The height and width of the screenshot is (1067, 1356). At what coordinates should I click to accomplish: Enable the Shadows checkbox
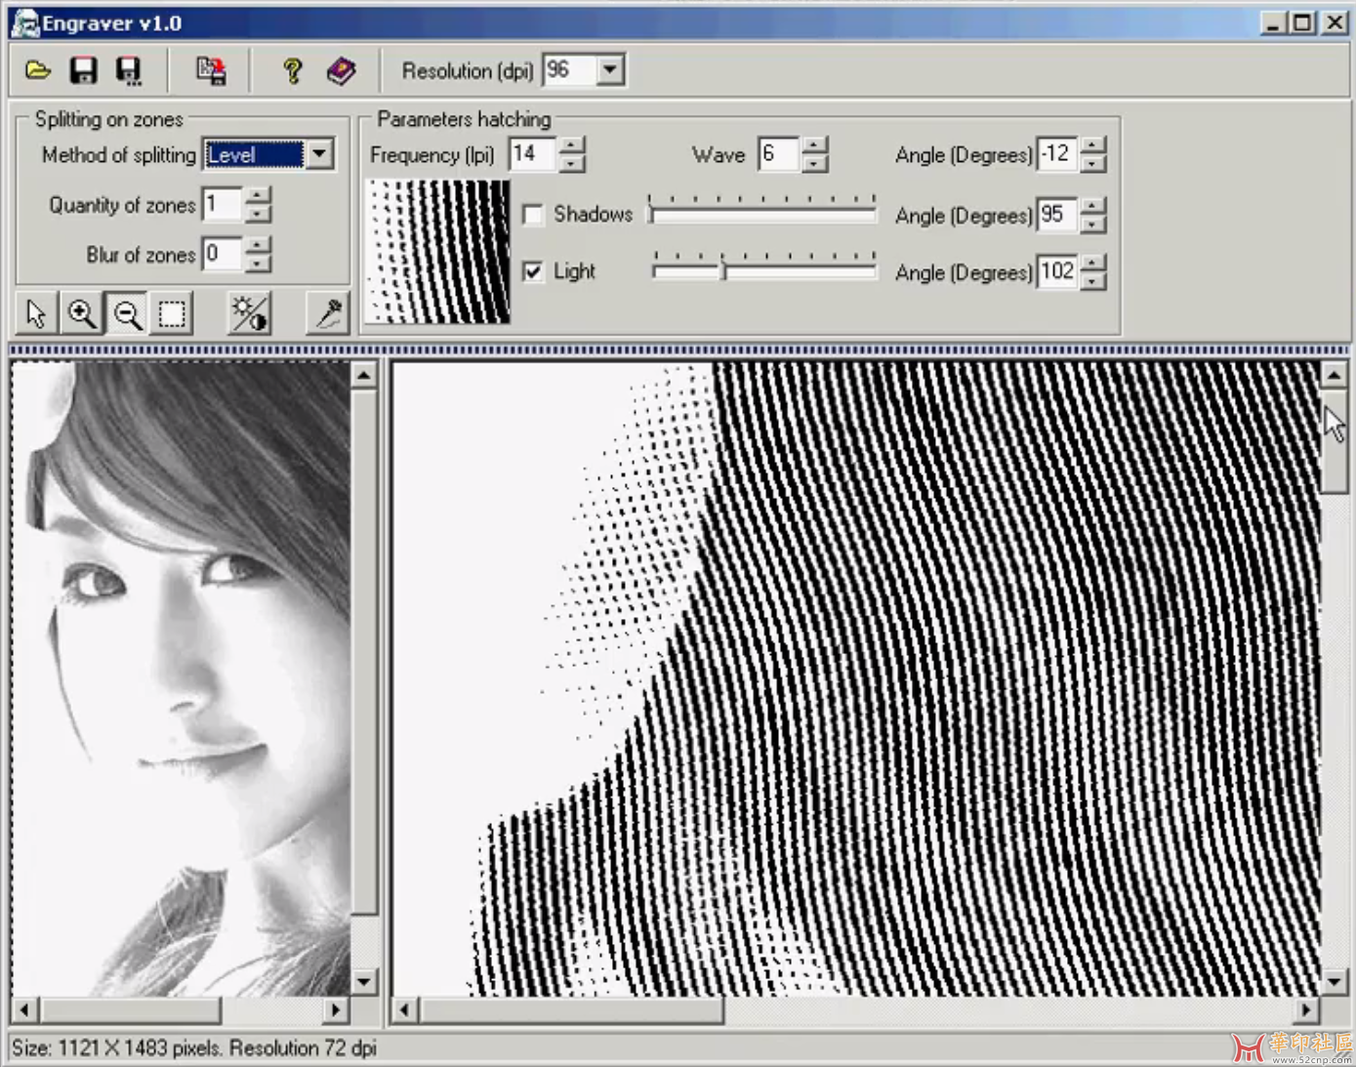[533, 215]
